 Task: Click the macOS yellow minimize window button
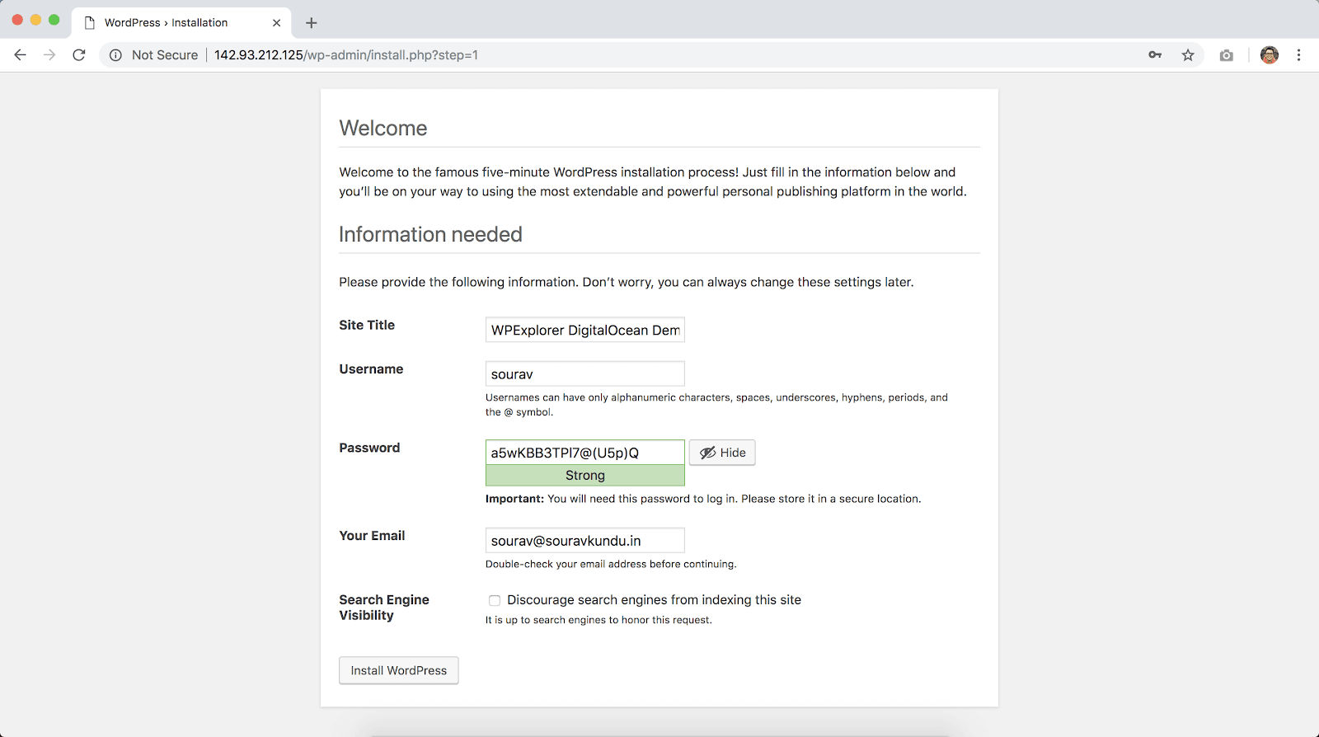(35, 20)
